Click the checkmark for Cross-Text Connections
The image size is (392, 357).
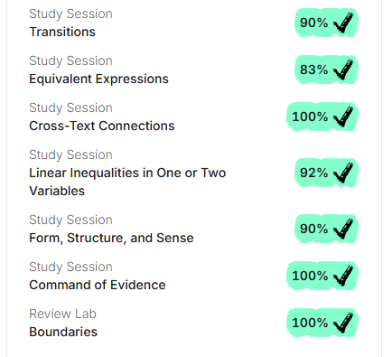[x=343, y=117]
